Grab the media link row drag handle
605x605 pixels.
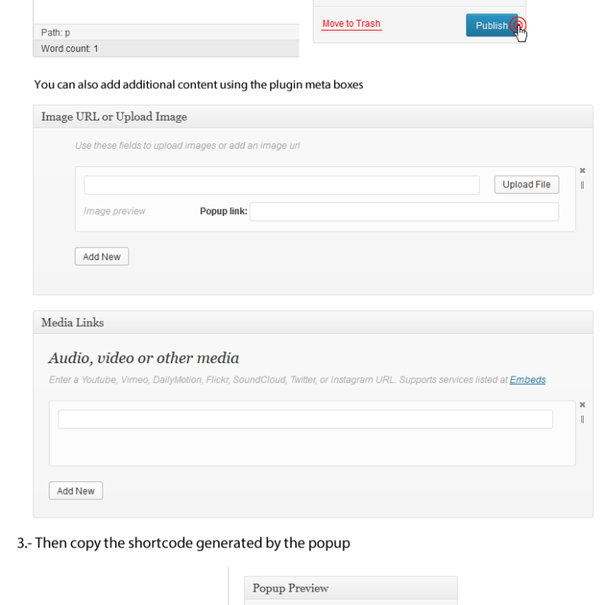coord(582,419)
